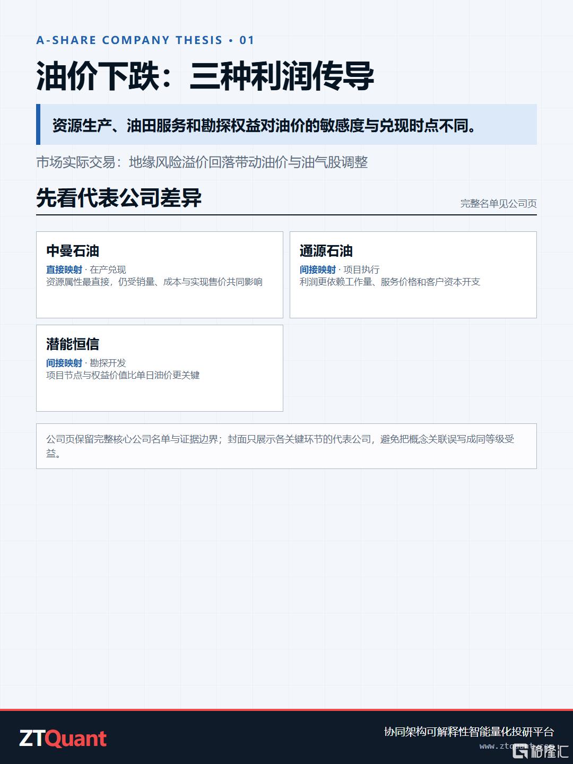Click the ZTQuant logo in footer
The width and height of the screenshot is (573, 764).
[63, 739]
